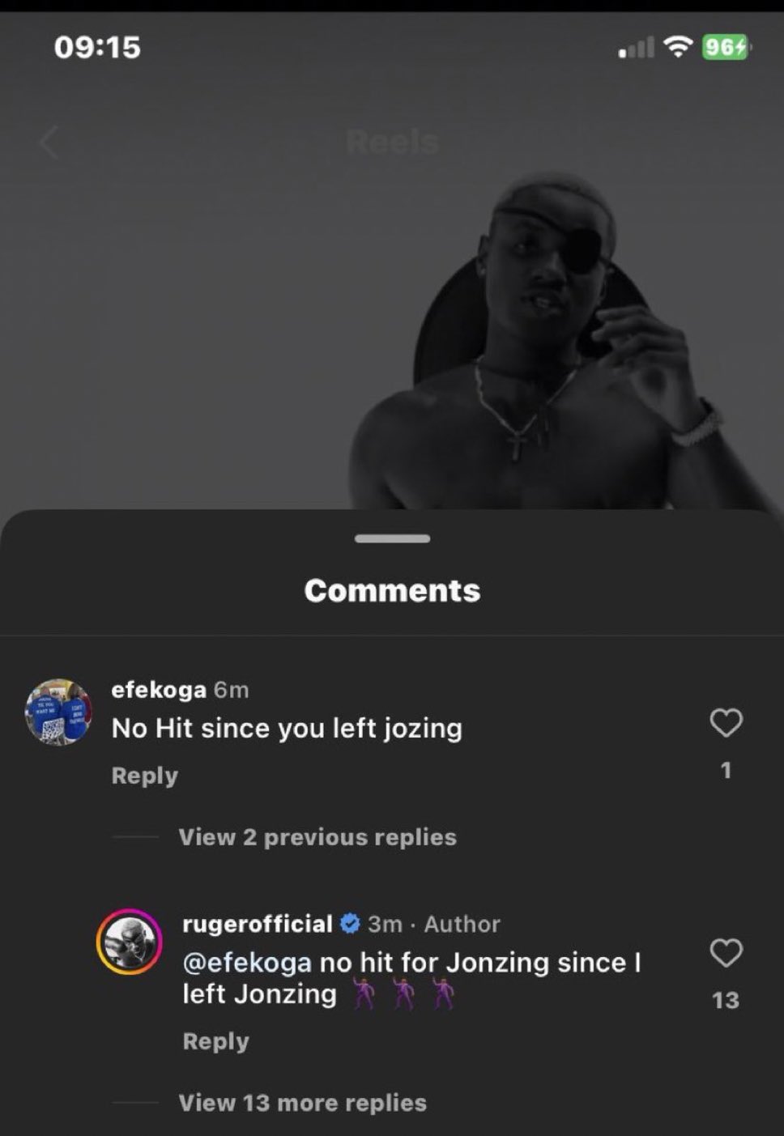Tap the battery indicator showing 96
The height and width of the screenshot is (1136, 784).
(725, 48)
